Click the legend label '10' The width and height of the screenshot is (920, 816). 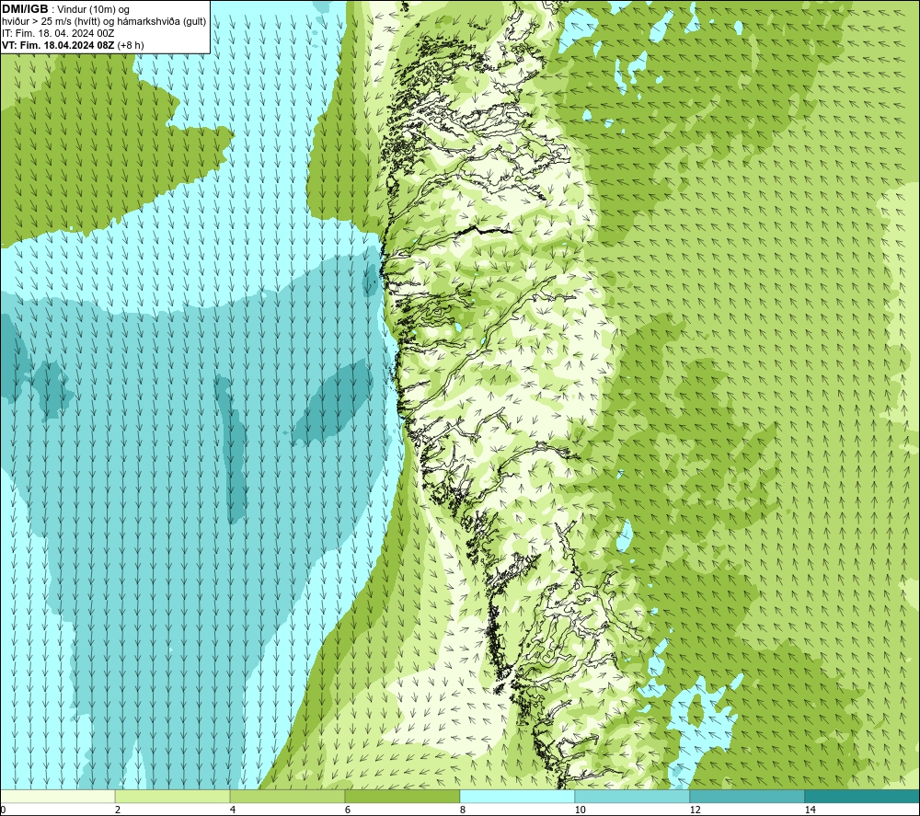point(580,810)
